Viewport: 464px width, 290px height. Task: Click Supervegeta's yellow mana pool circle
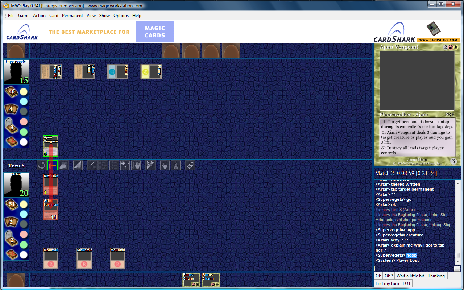[24, 92]
